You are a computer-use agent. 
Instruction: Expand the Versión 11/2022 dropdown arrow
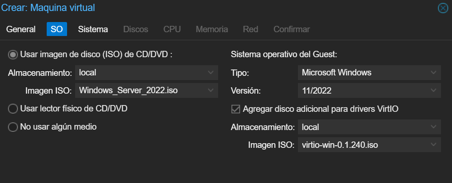coord(434,90)
